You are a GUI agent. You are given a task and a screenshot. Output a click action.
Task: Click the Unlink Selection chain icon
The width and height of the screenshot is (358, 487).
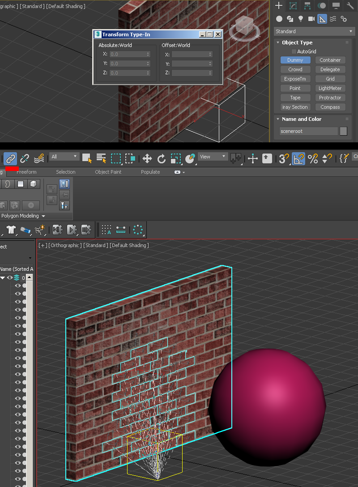pos(25,159)
